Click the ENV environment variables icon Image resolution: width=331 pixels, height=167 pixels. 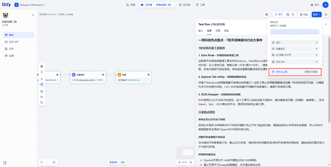267,14
